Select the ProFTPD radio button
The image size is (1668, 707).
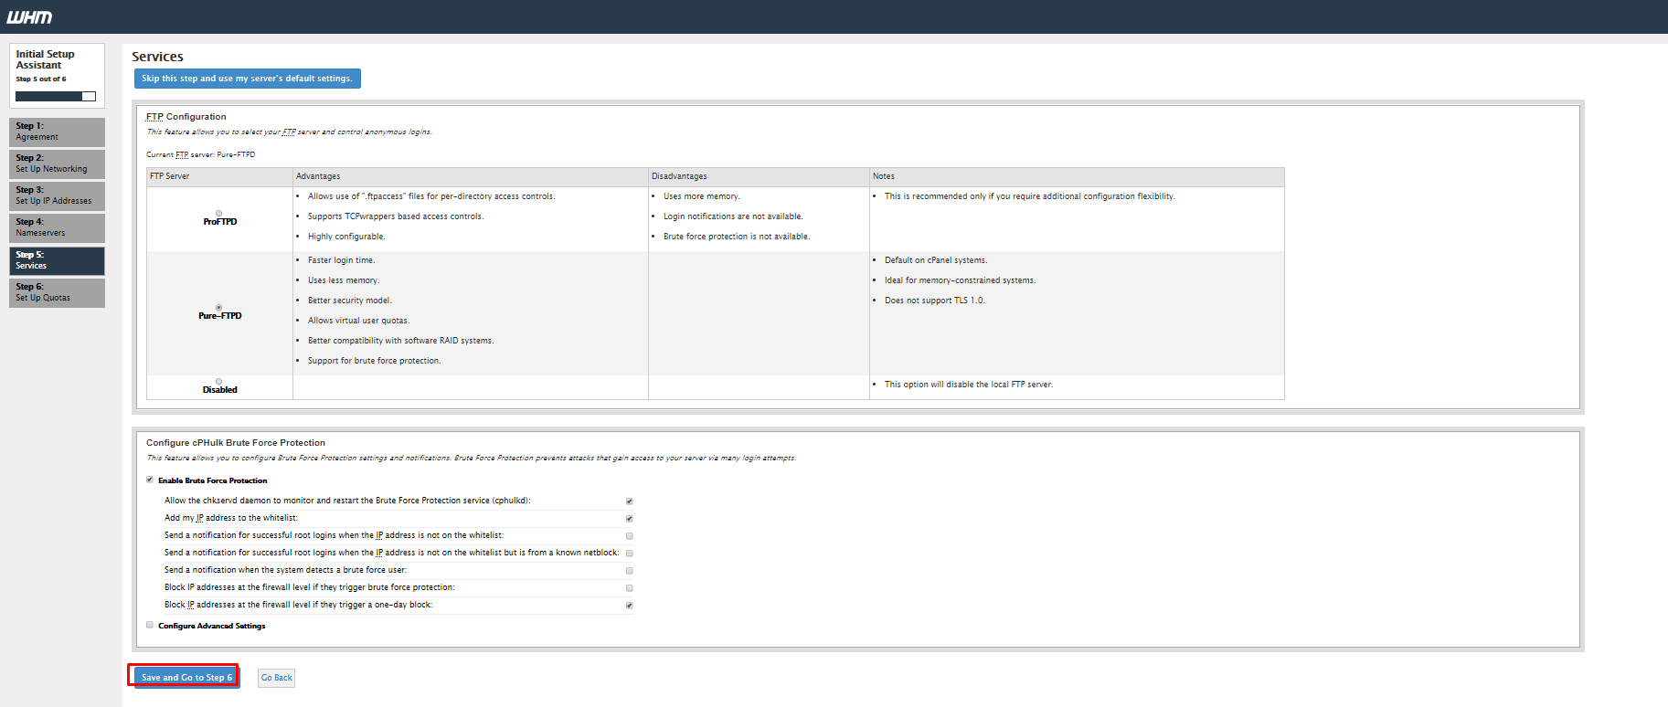tap(218, 213)
